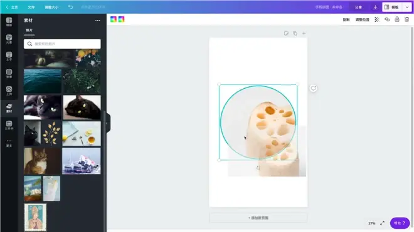Click the trash delete icon
The image size is (414, 232).
[x=406, y=19]
